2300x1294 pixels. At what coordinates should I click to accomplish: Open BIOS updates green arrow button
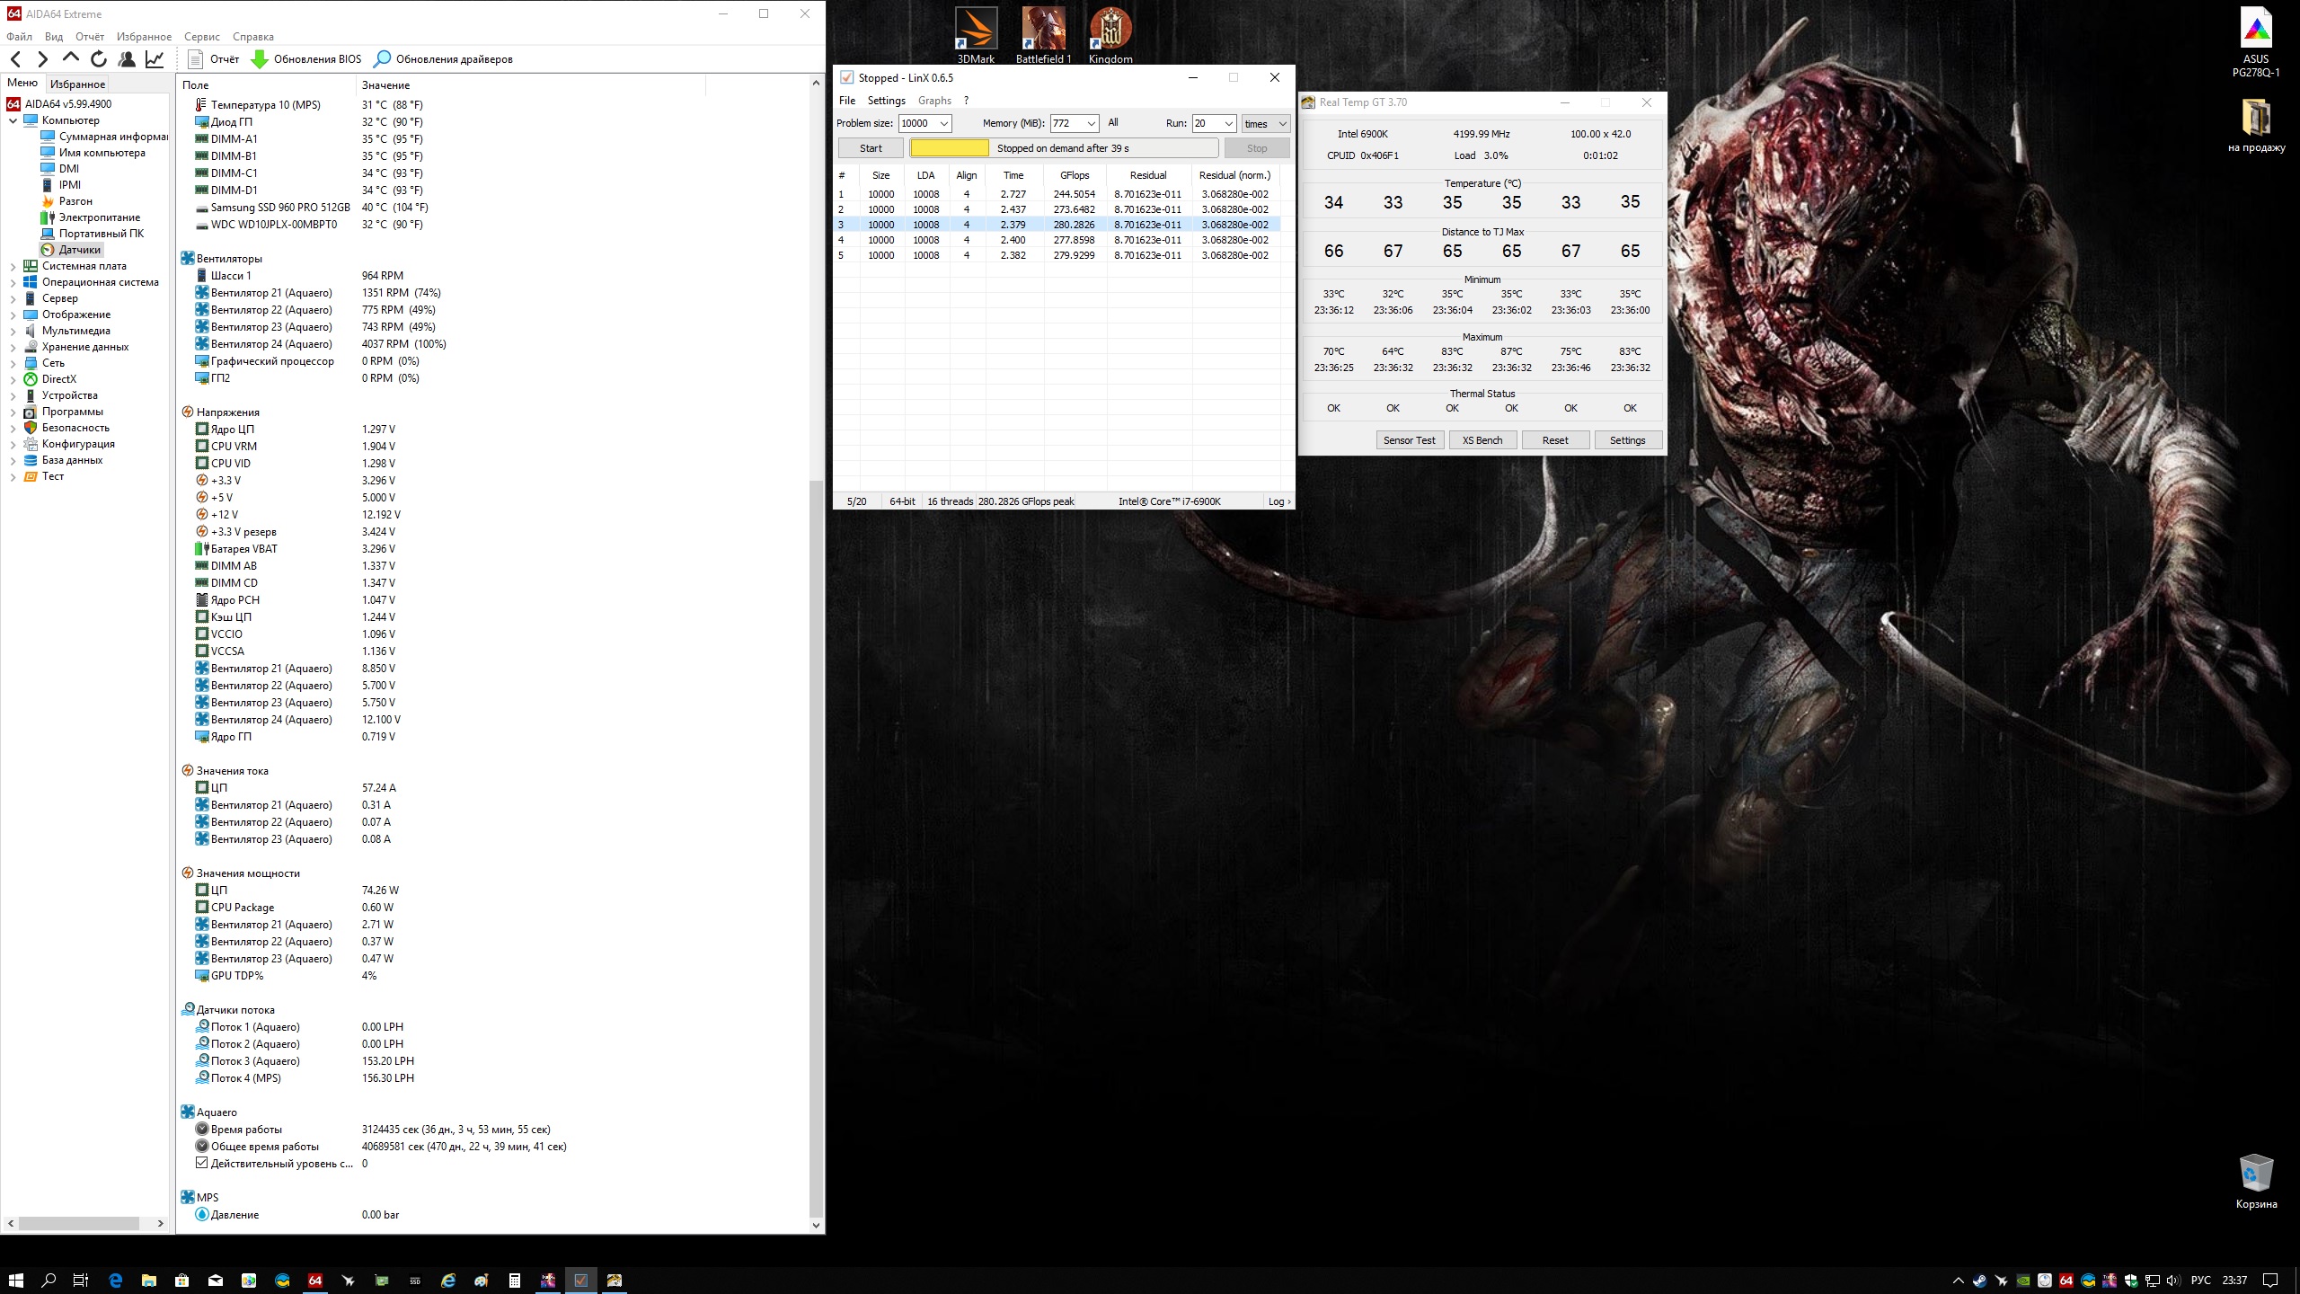click(x=260, y=59)
